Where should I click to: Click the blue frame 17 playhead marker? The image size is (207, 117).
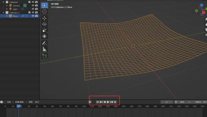point(19,106)
